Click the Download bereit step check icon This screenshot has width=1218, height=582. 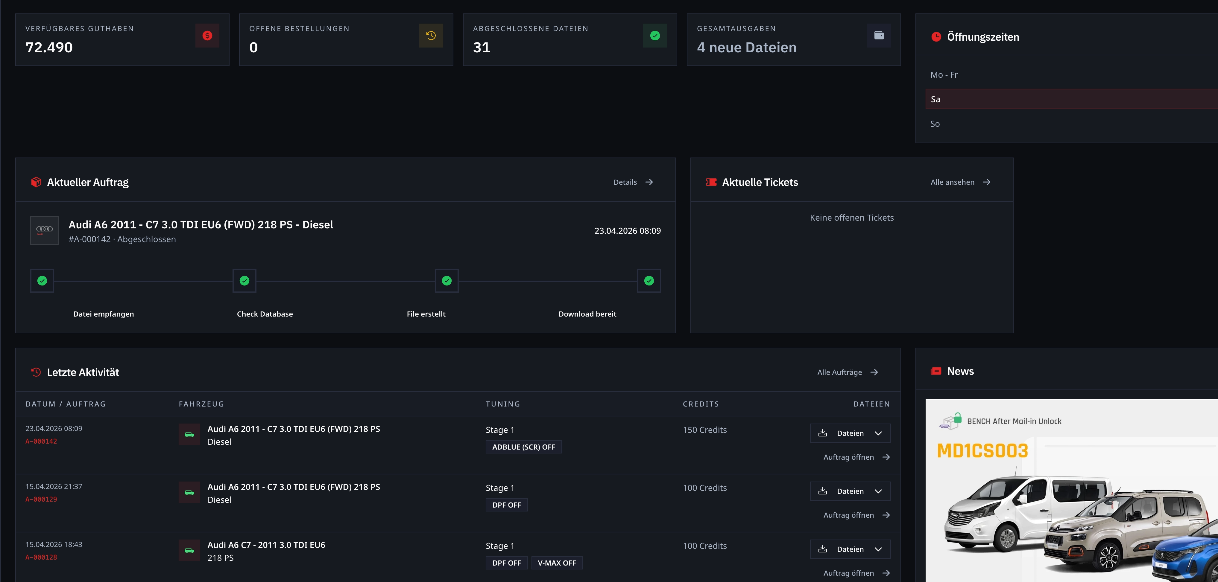(649, 281)
